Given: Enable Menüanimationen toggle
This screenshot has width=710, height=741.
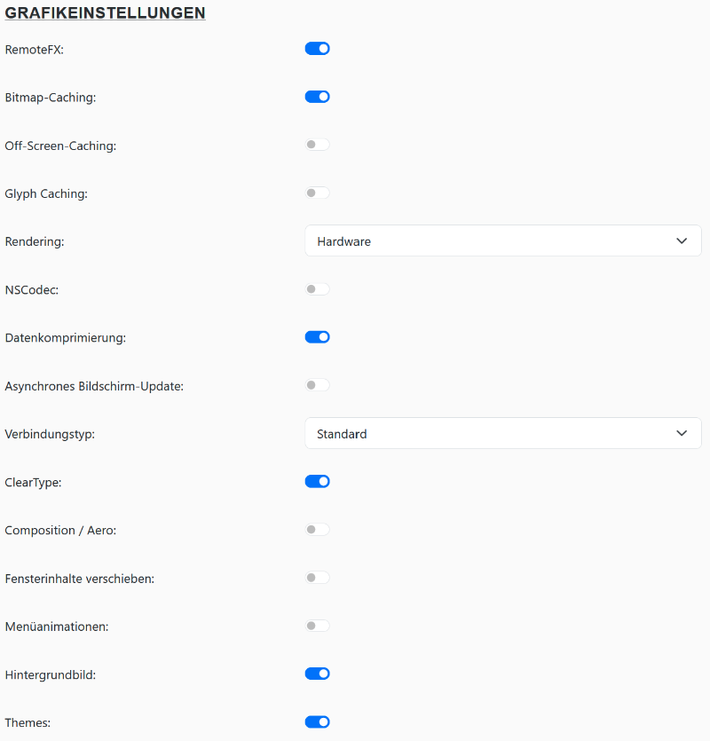Looking at the screenshot, I should click(317, 626).
